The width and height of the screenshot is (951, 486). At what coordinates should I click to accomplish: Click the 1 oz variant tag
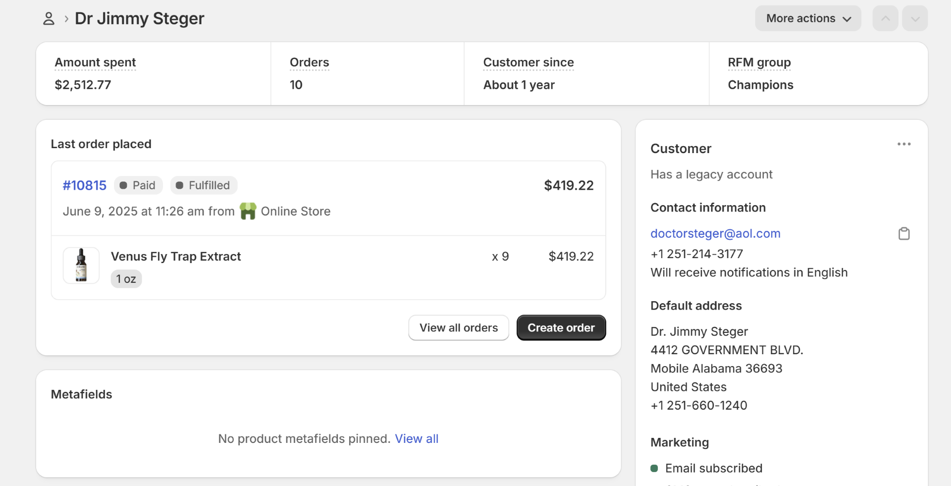click(126, 279)
